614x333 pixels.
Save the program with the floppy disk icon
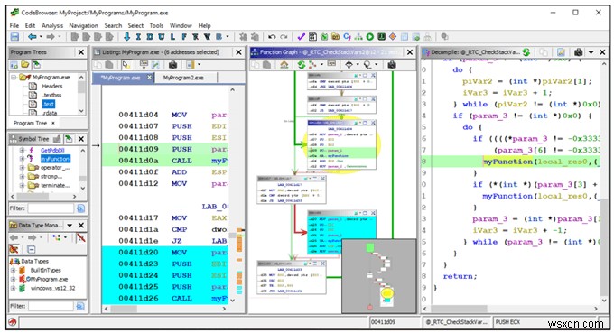click(14, 37)
